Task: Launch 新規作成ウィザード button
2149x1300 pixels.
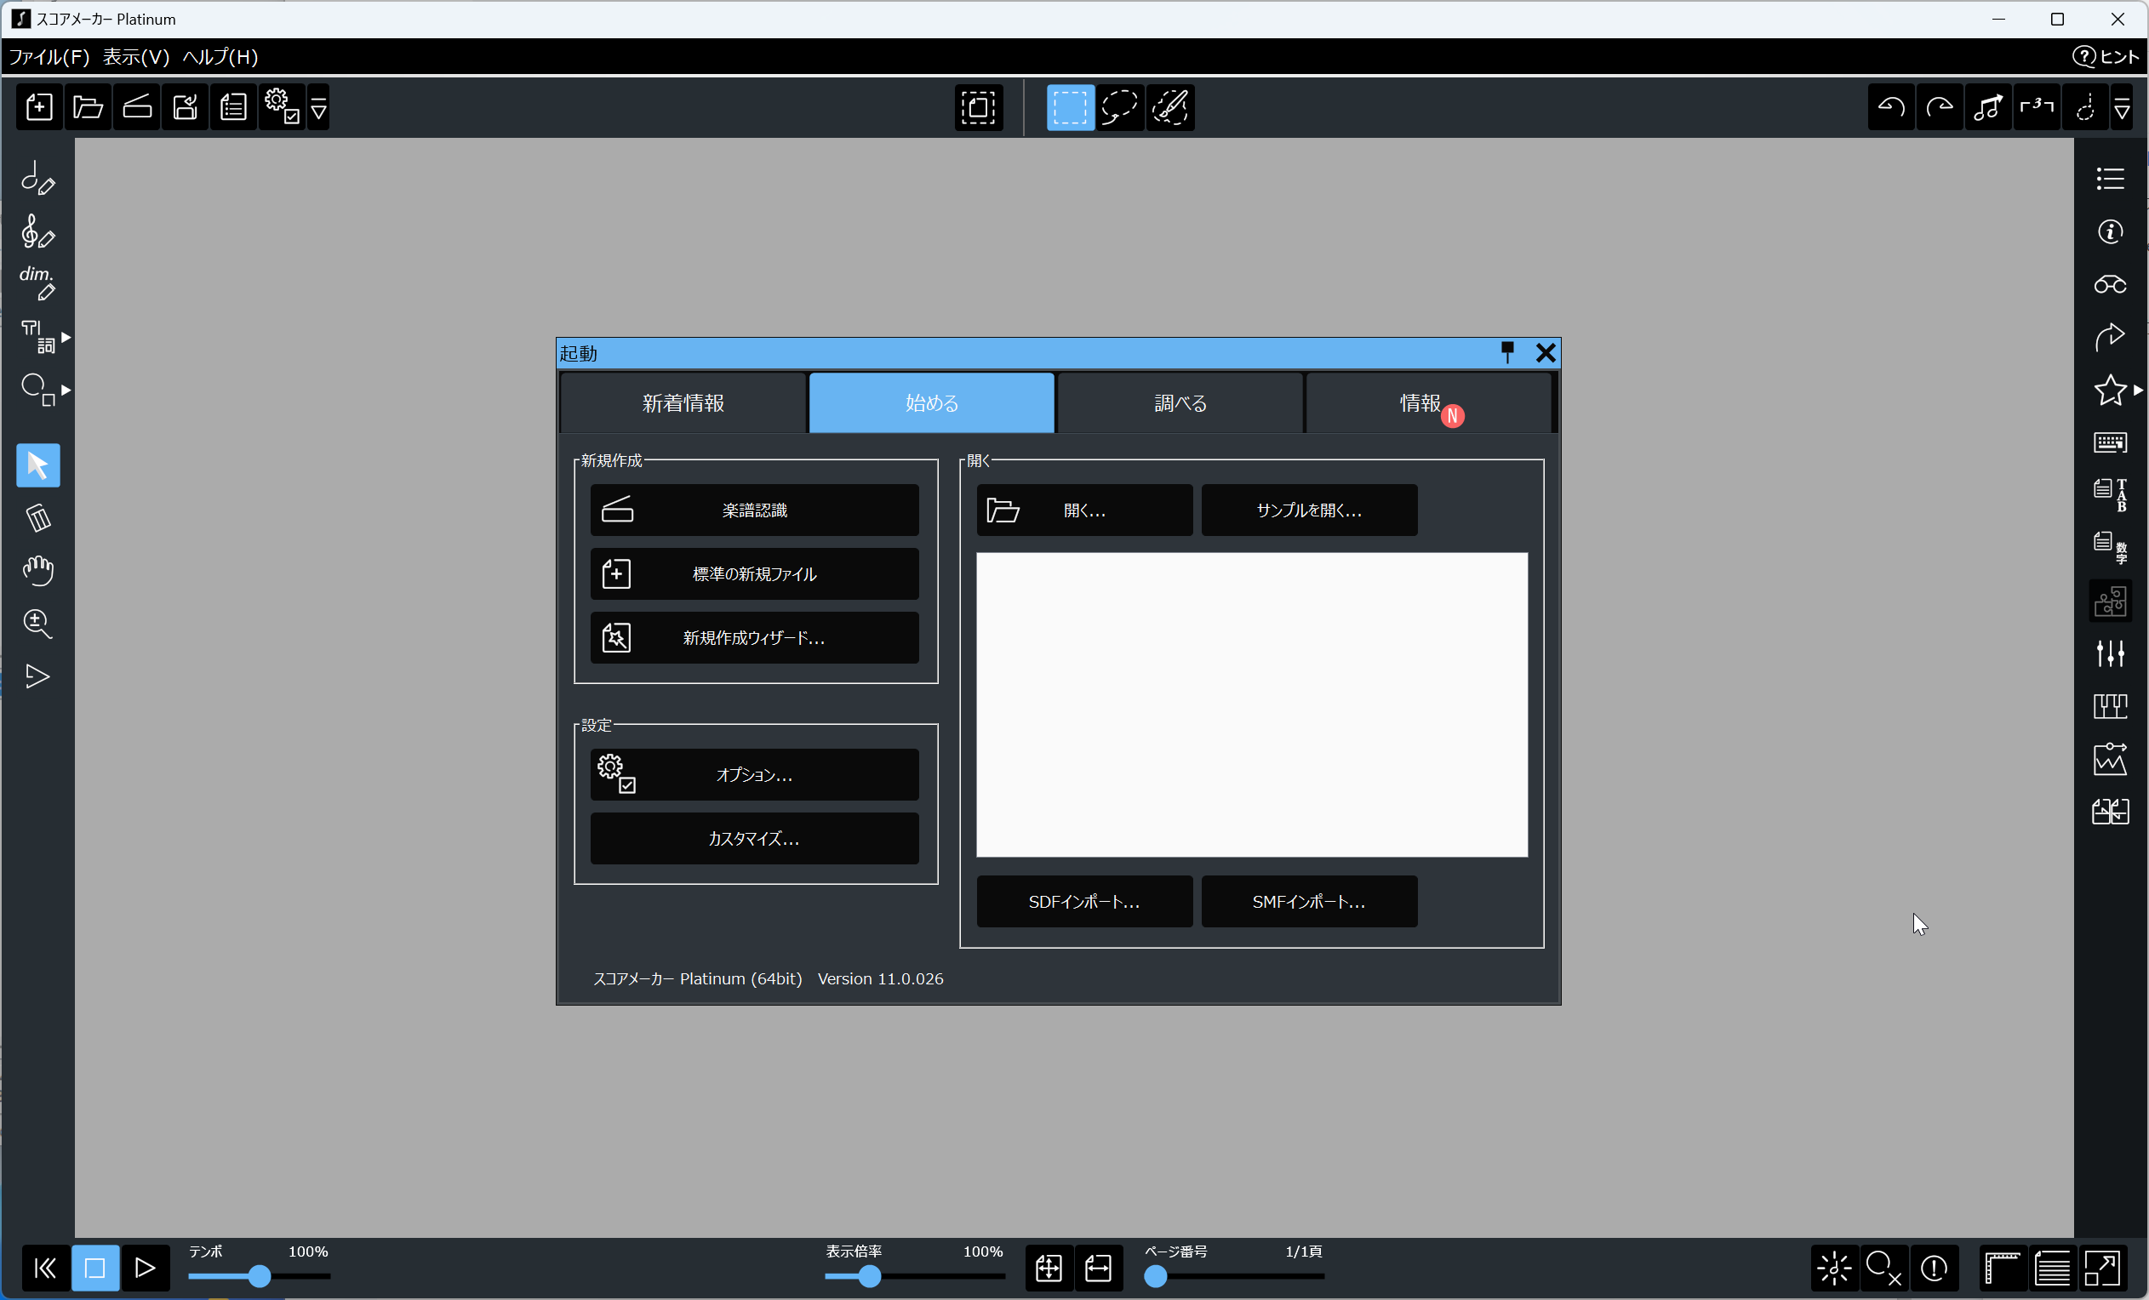Action: [x=754, y=637]
